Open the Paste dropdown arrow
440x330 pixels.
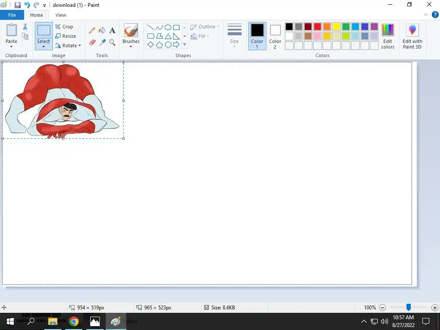pyautogui.click(x=12, y=46)
